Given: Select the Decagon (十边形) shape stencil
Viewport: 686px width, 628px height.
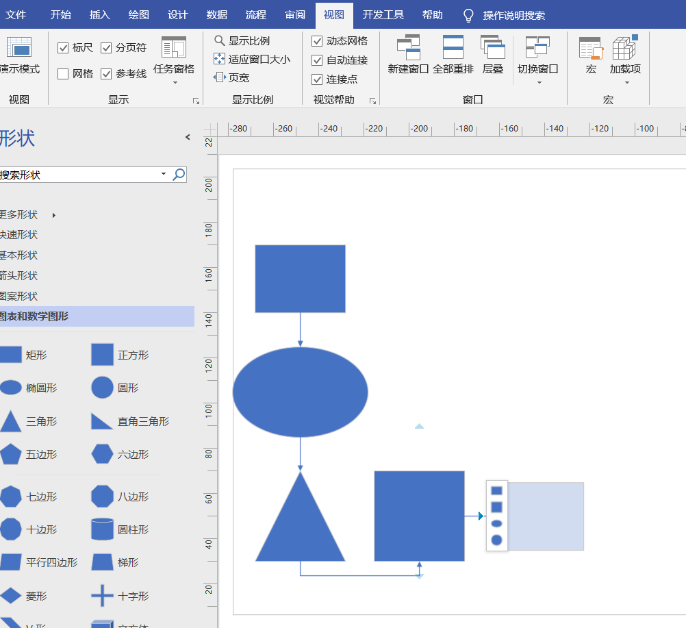Looking at the screenshot, I should (x=29, y=529).
